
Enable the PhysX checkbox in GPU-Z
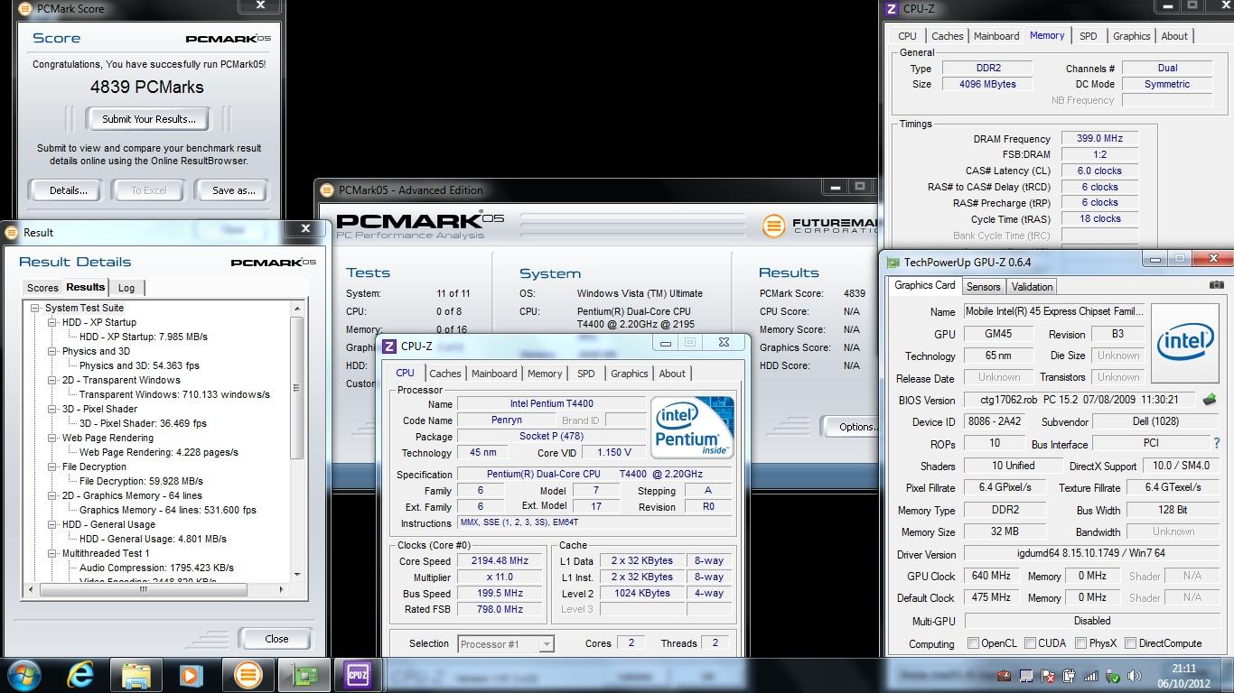coord(1081,643)
